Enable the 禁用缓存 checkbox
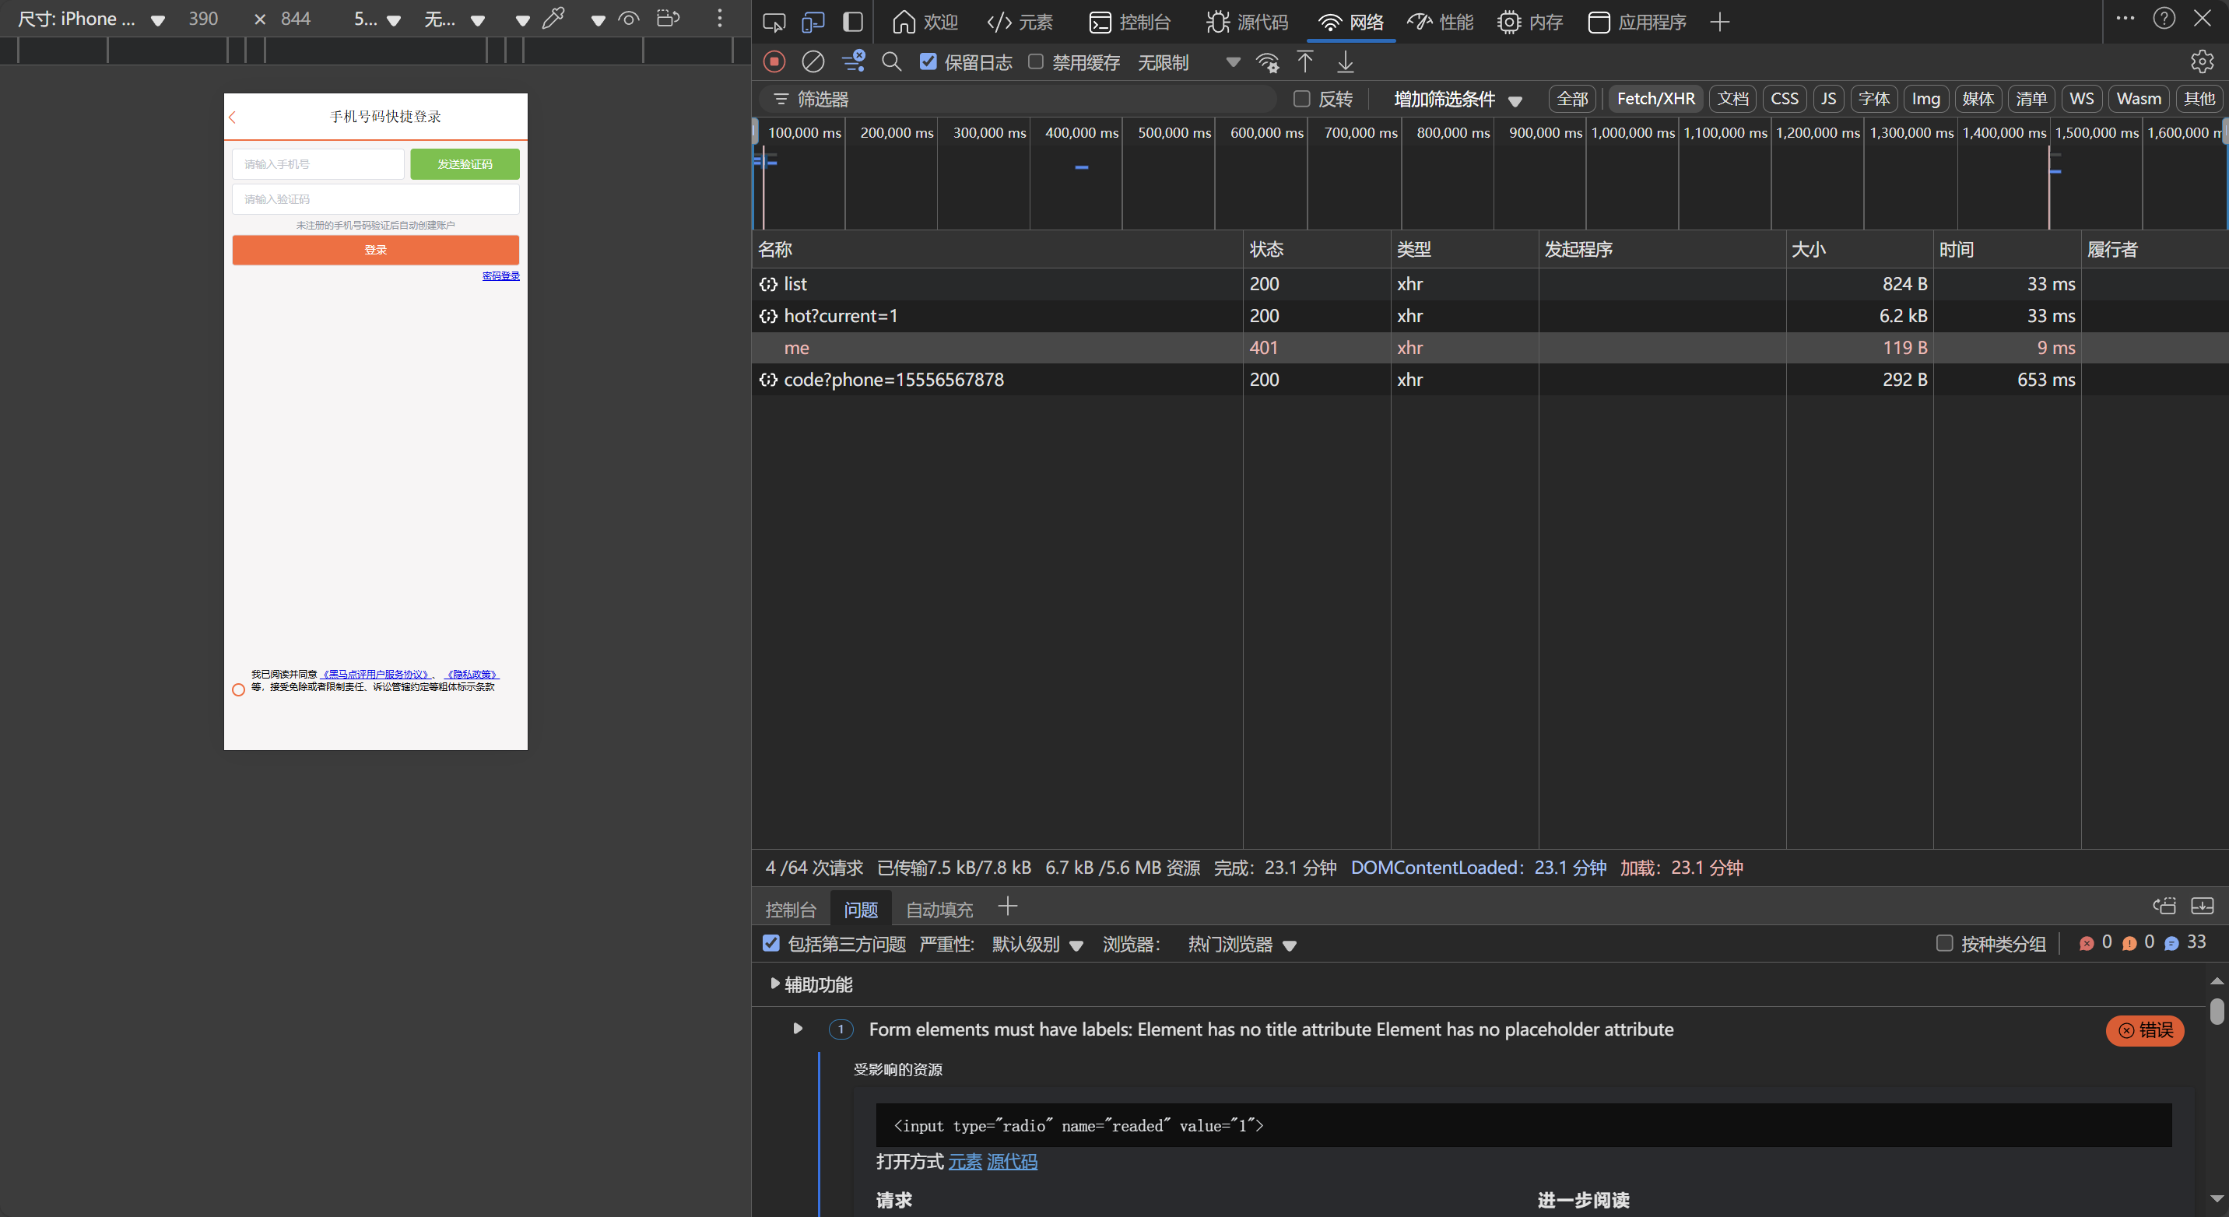 pyautogui.click(x=1035, y=62)
